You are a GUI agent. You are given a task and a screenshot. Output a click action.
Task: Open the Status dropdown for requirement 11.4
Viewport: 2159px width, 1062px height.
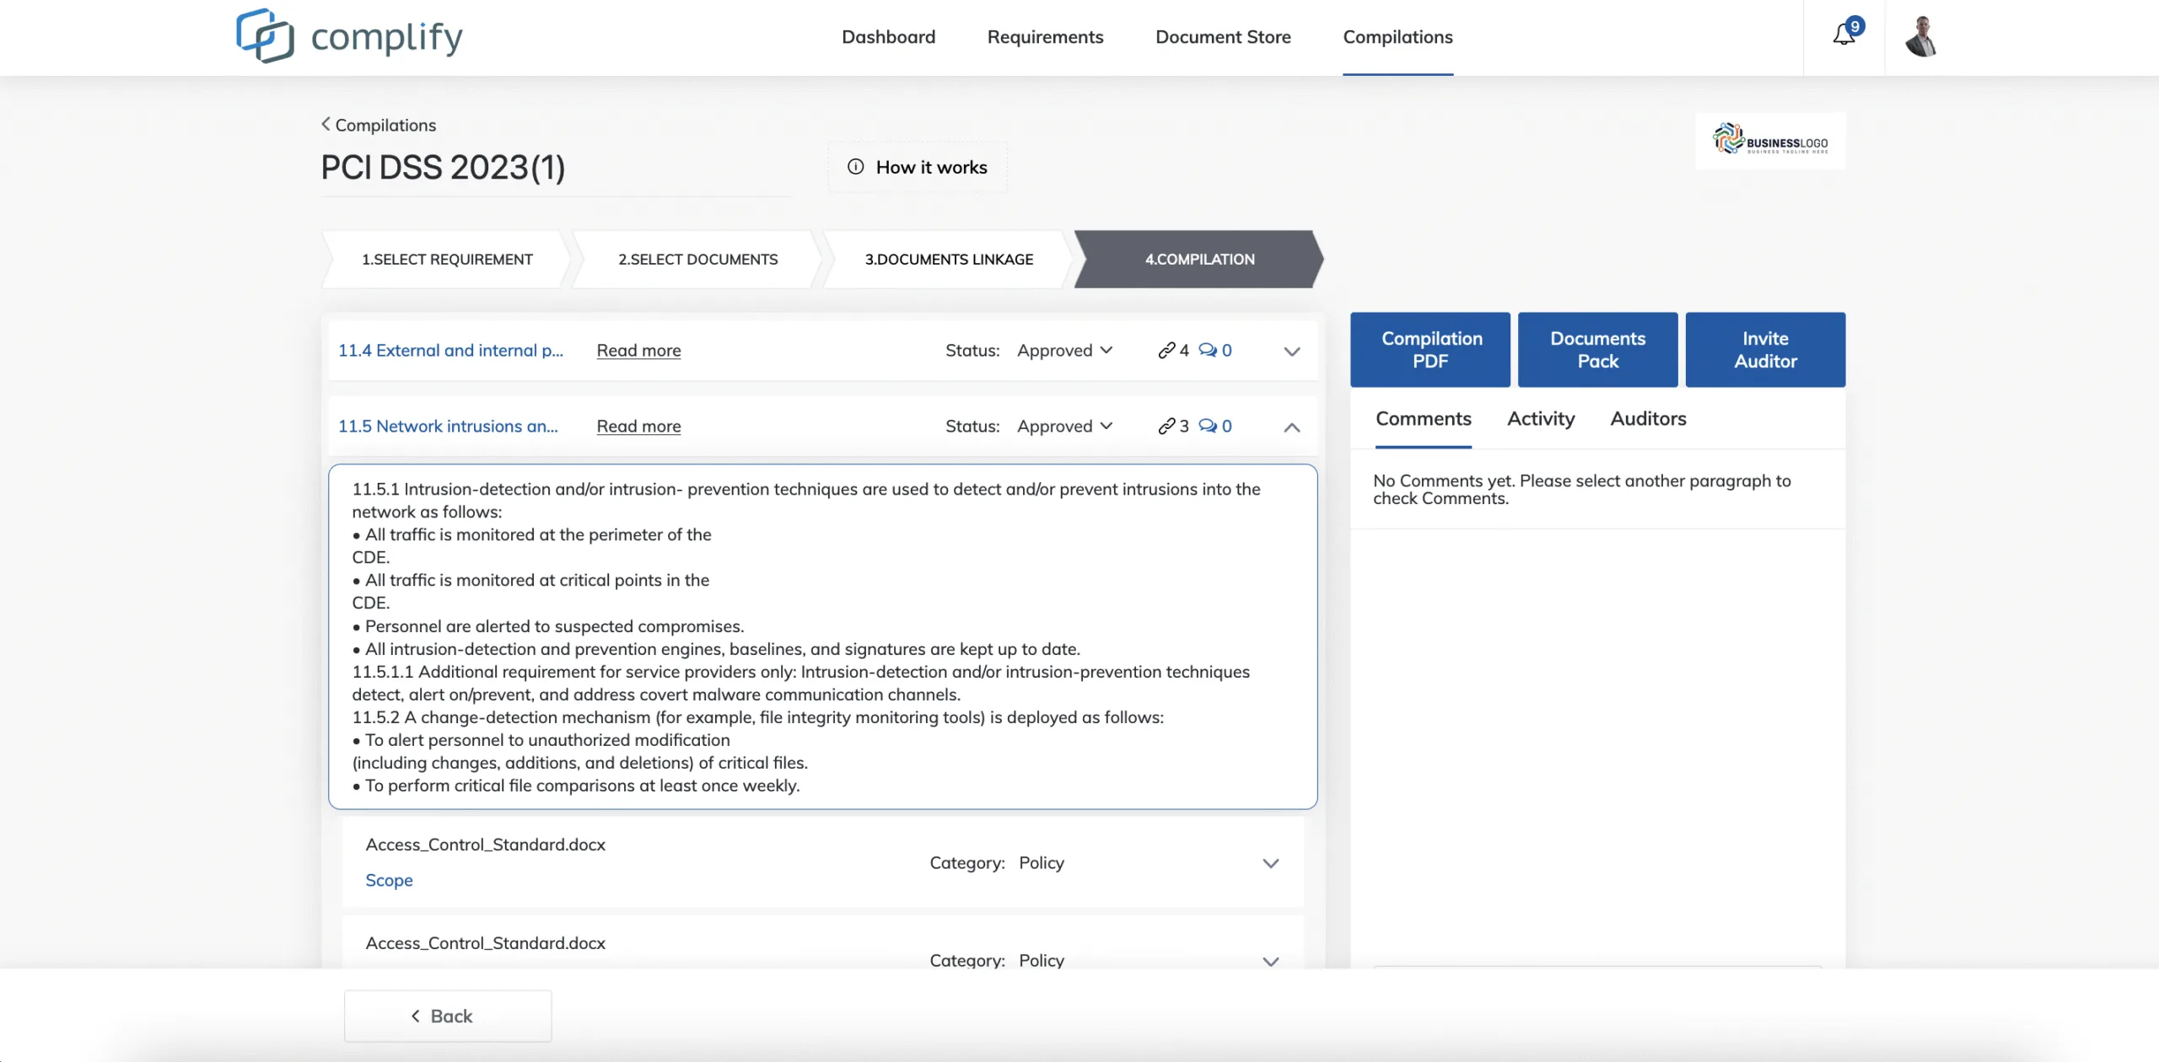coord(1064,350)
